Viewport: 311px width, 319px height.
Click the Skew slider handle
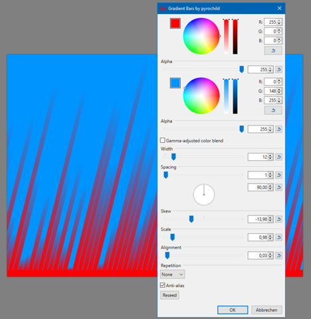[191, 219]
